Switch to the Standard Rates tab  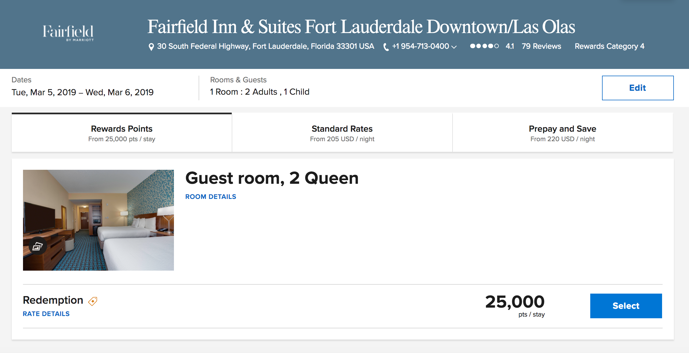point(342,133)
